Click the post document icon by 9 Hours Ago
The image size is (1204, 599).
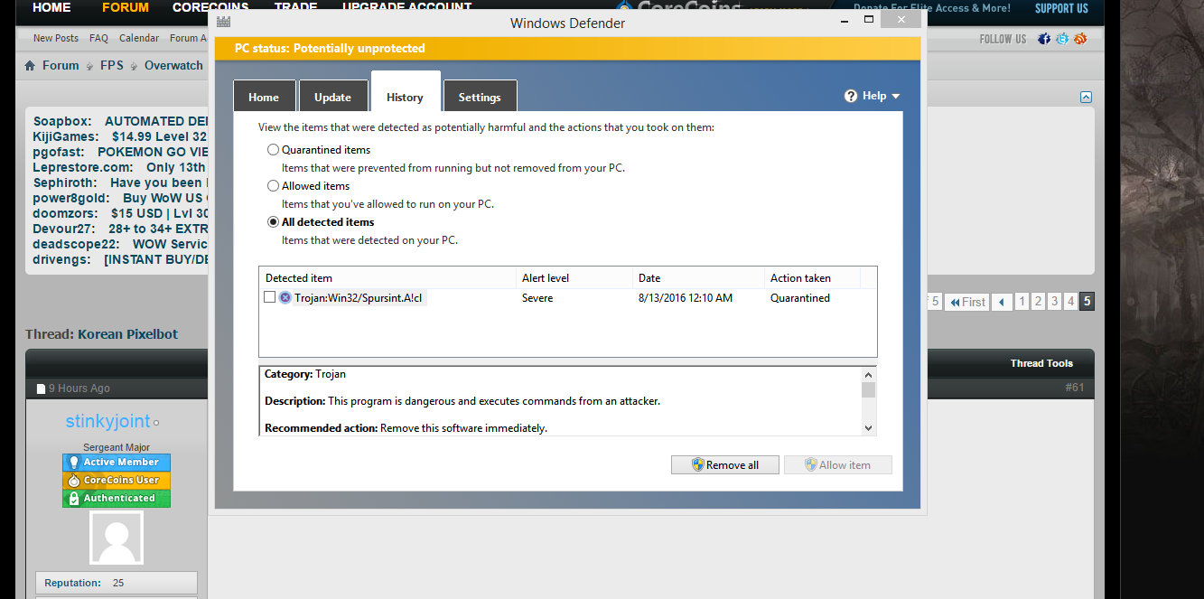pyautogui.click(x=41, y=388)
